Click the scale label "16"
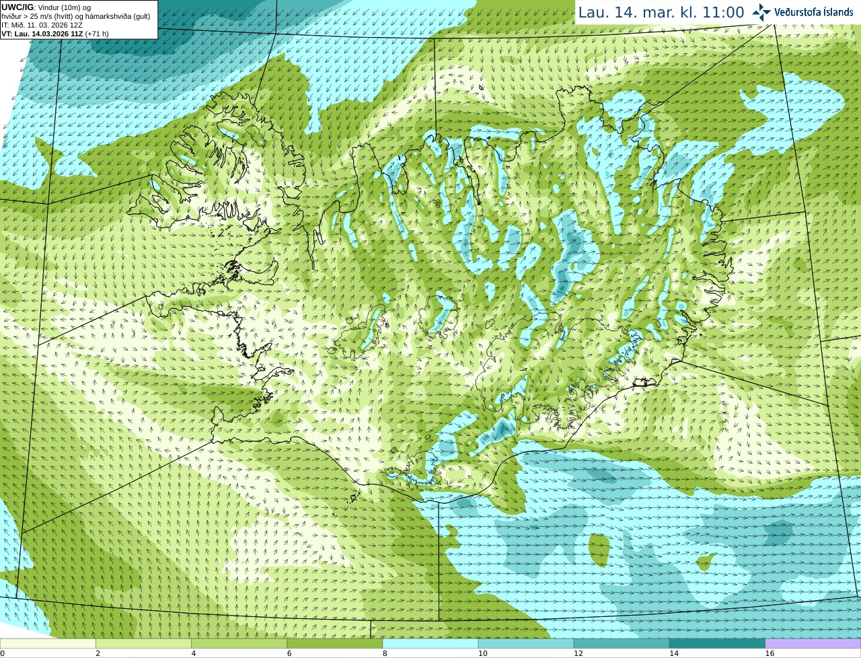The height and width of the screenshot is (658, 861). [770, 653]
